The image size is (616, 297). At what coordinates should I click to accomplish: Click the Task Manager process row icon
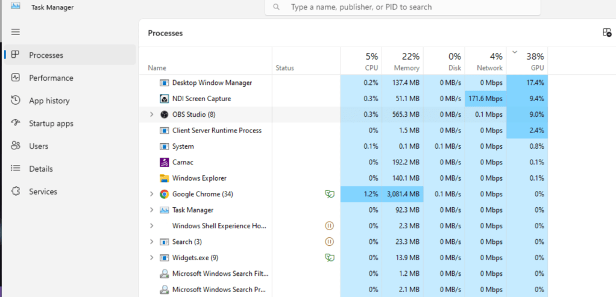click(x=164, y=210)
